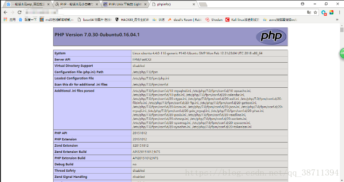
Task: Click the PHP Extension Build label
Action: point(70,158)
